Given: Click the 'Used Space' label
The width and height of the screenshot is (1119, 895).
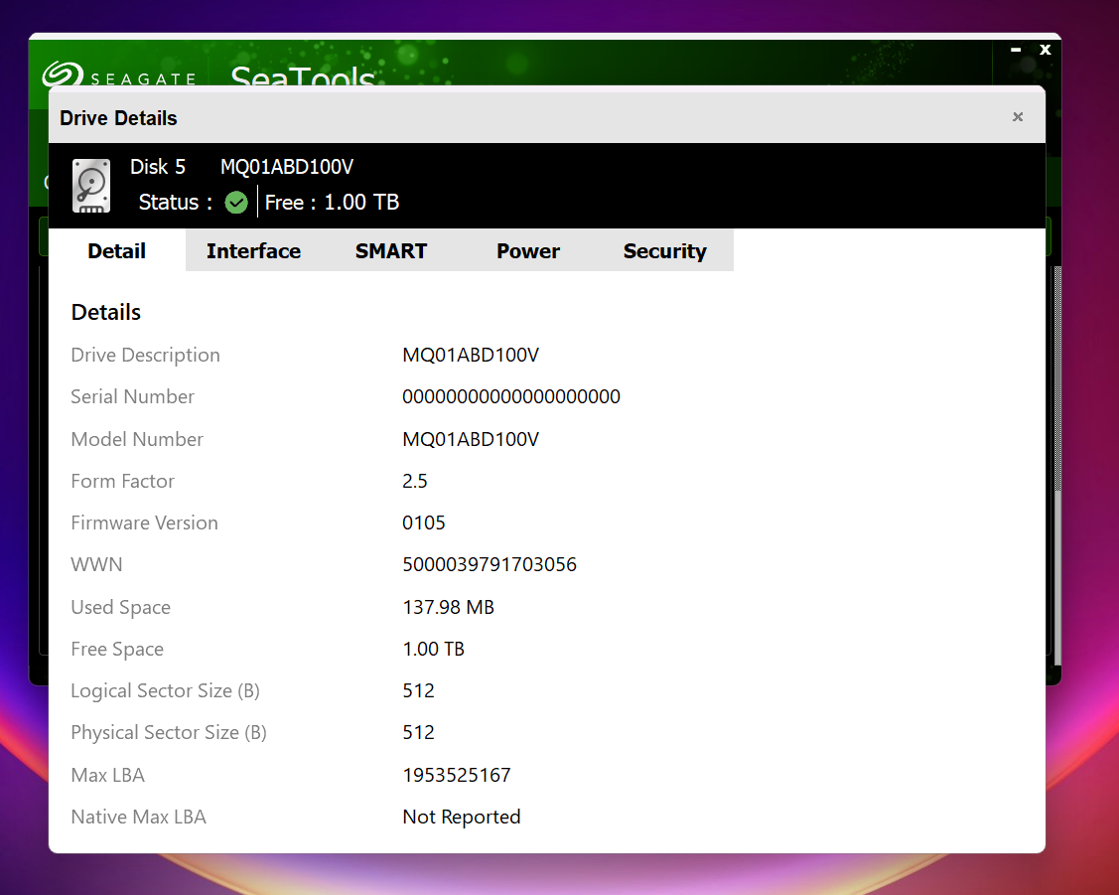Looking at the screenshot, I should tap(120, 607).
